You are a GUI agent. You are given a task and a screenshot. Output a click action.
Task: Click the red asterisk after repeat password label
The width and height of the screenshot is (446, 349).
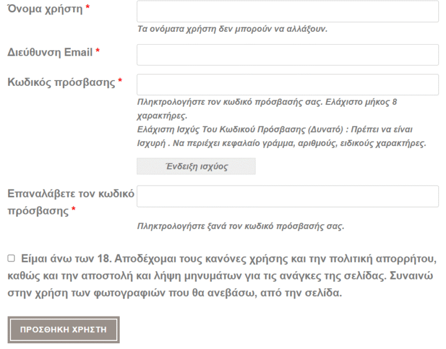point(73,209)
